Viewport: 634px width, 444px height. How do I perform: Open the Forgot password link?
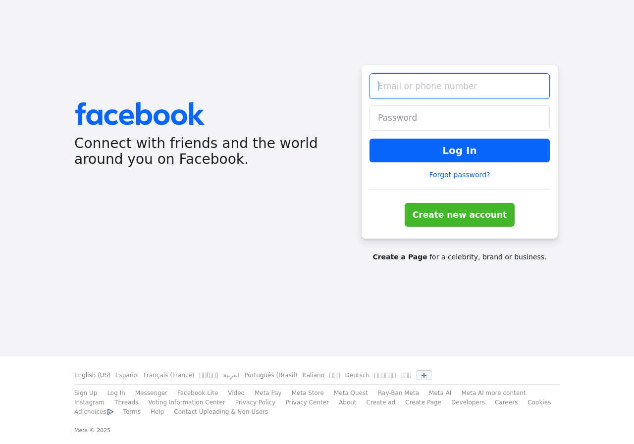pyautogui.click(x=459, y=175)
